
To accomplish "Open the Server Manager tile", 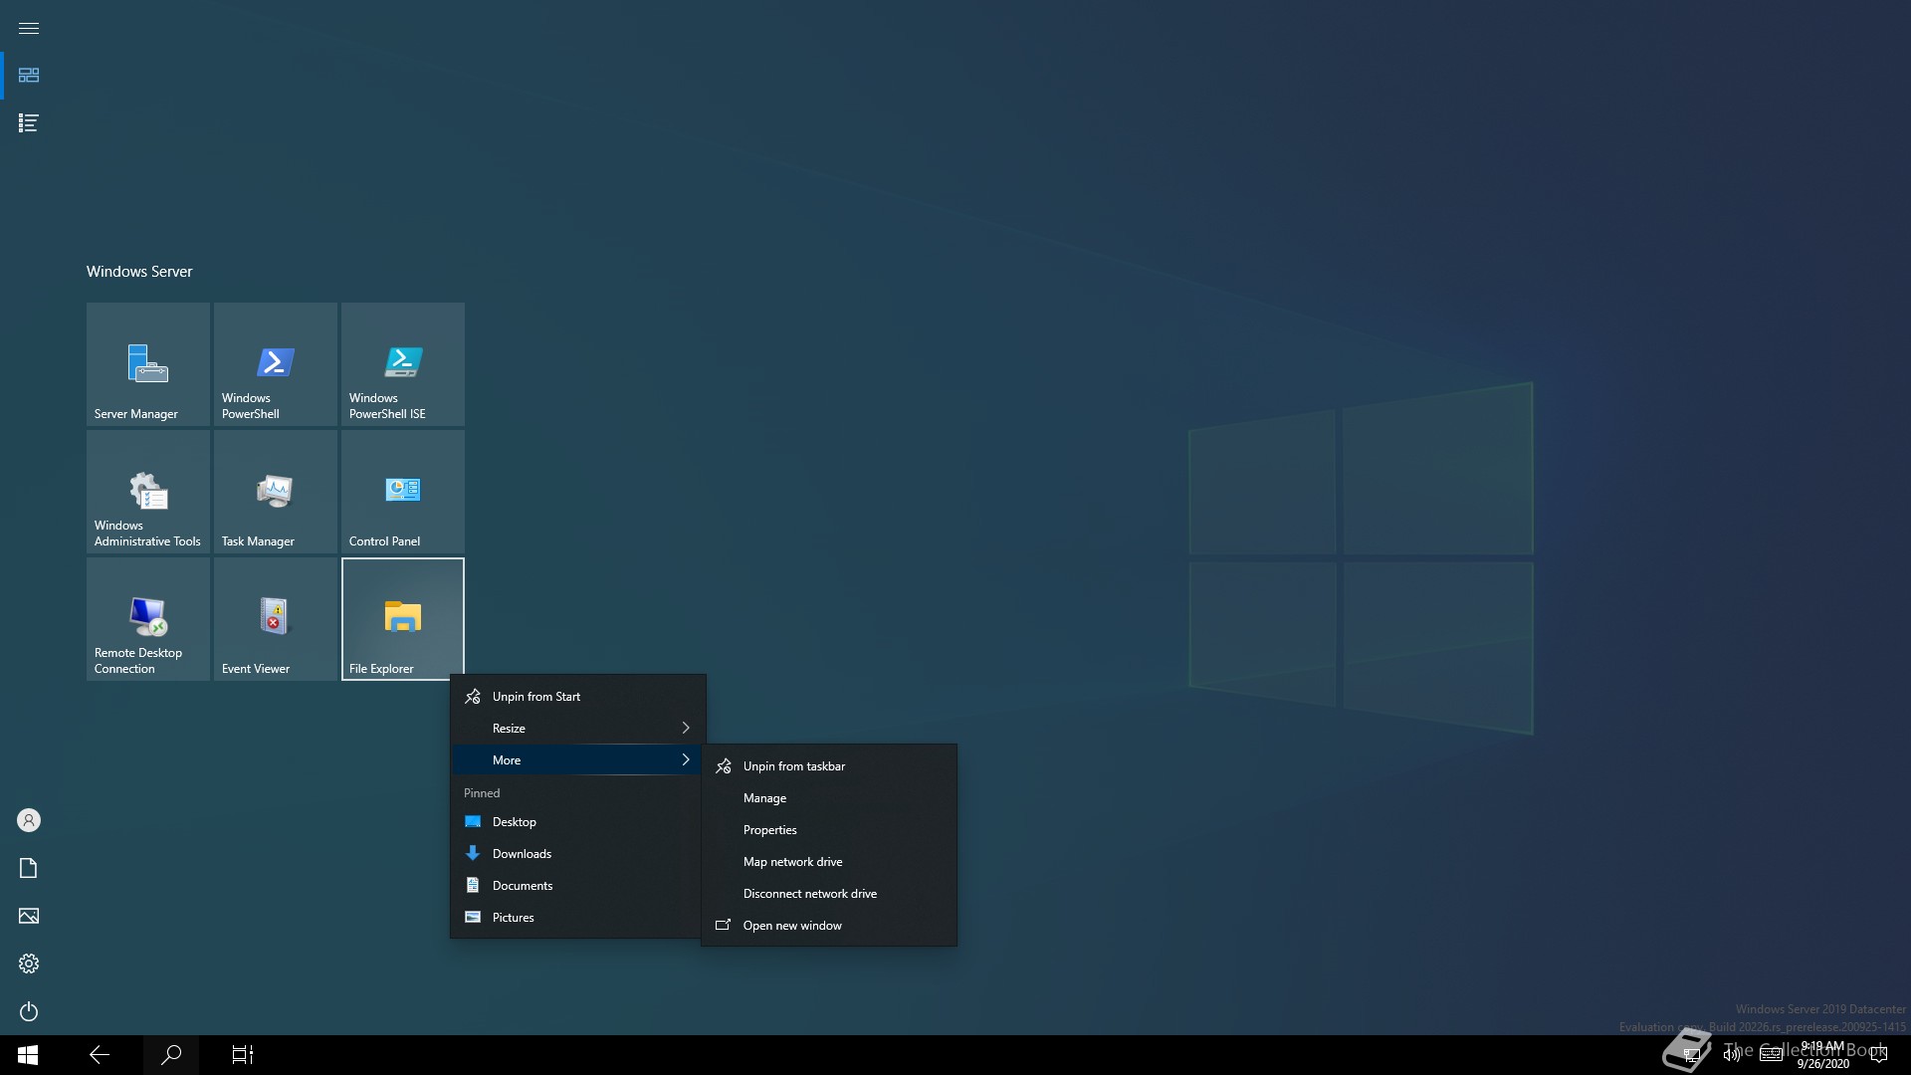I will click(147, 364).
